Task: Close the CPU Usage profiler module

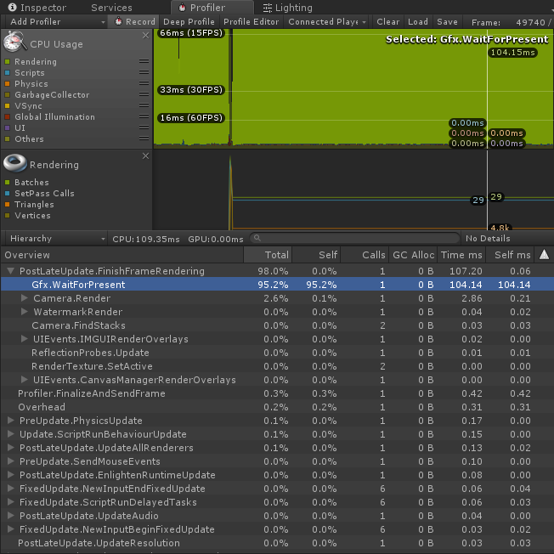Action: click(145, 35)
